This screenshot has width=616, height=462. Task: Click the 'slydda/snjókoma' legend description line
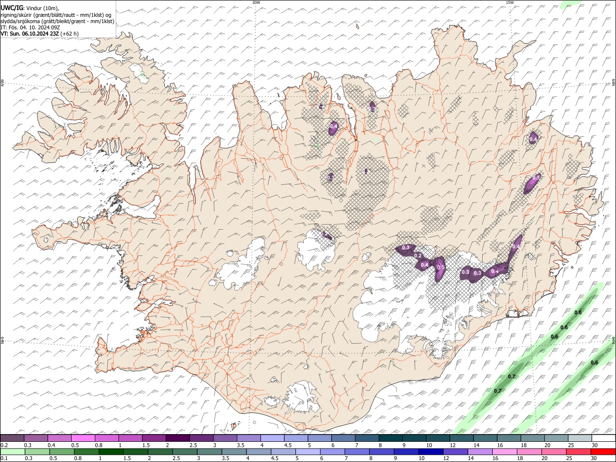point(57,21)
